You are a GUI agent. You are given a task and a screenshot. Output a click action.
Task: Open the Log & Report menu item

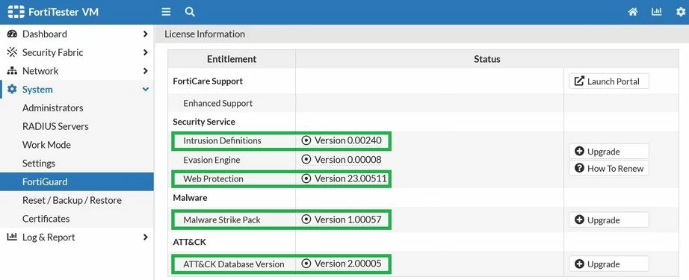pos(77,237)
